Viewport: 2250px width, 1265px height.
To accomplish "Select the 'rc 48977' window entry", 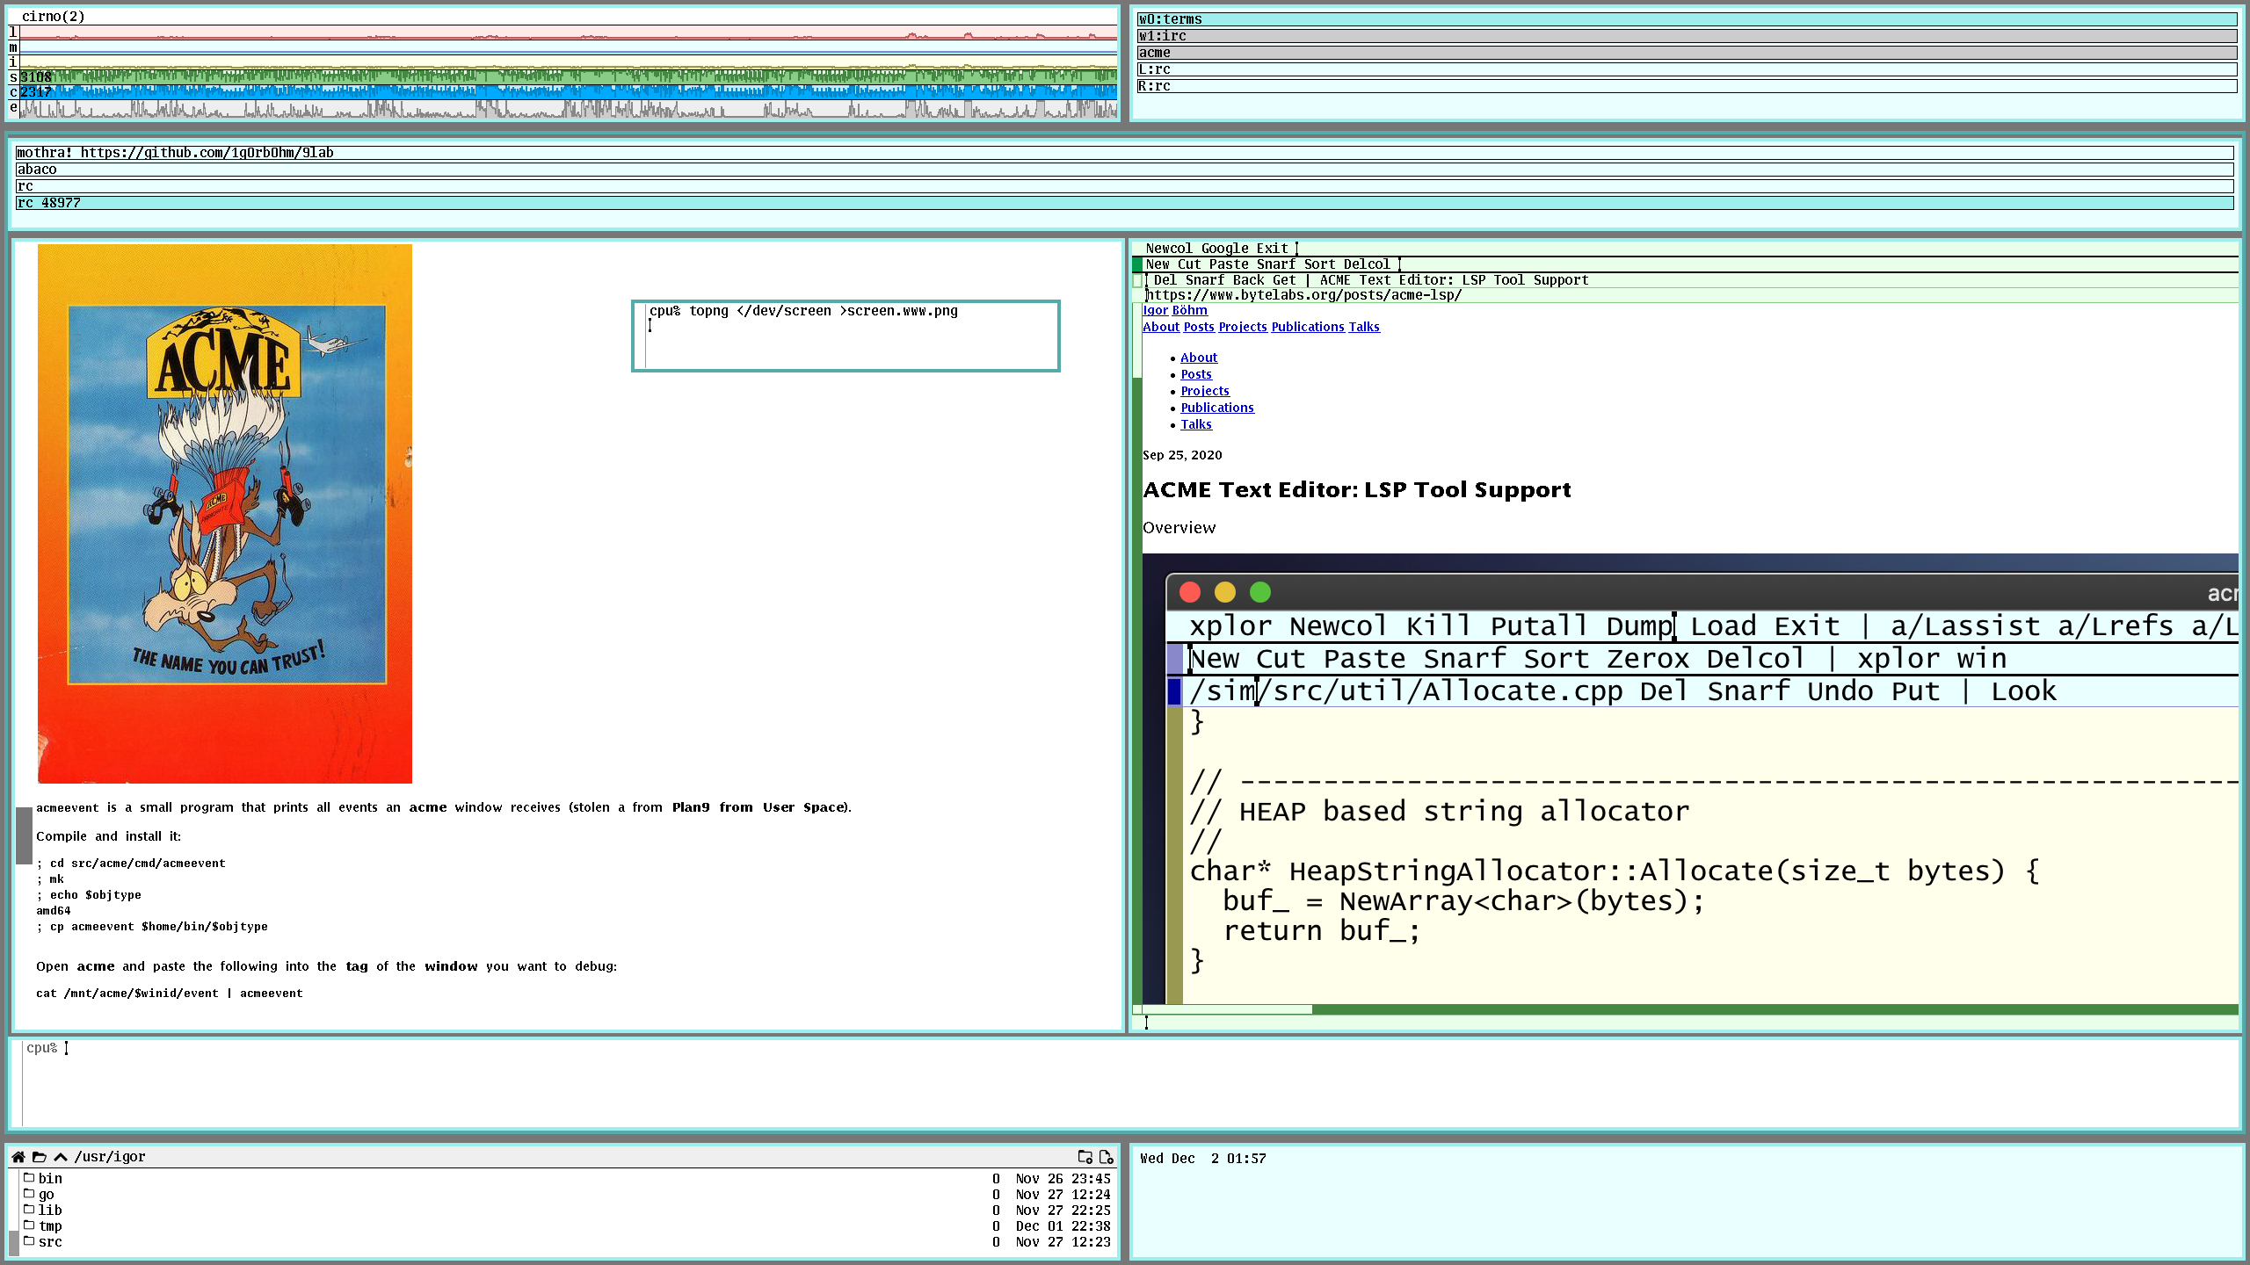I will pyautogui.click(x=1124, y=203).
